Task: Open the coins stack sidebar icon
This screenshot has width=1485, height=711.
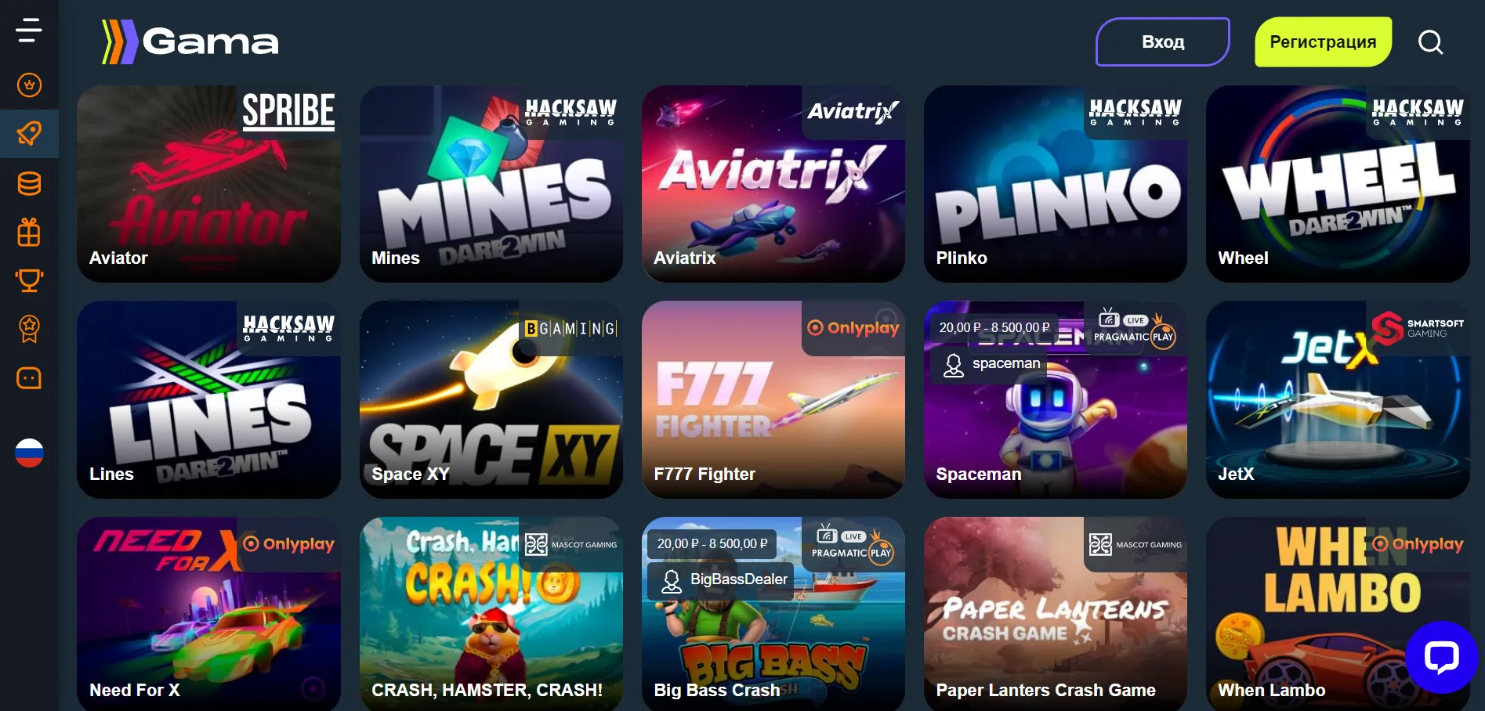Action: point(29,183)
